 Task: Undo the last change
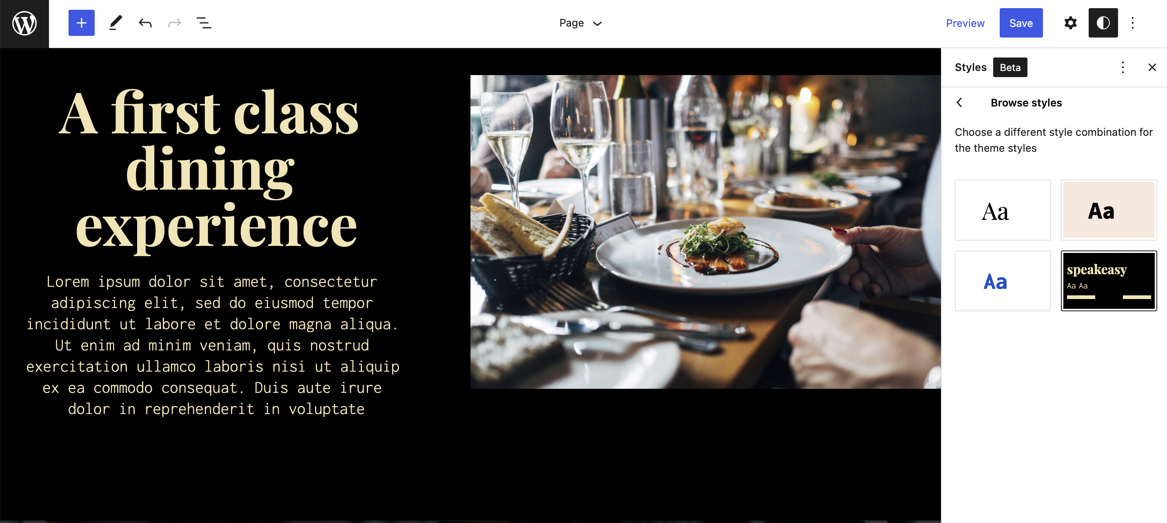(145, 23)
